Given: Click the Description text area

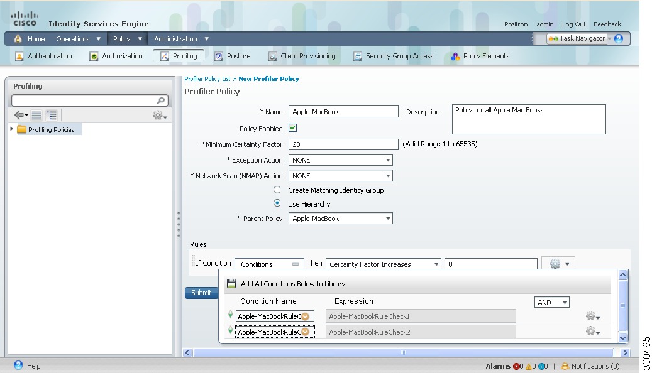Looking at the screenshot, I should (x=529, y=119).
